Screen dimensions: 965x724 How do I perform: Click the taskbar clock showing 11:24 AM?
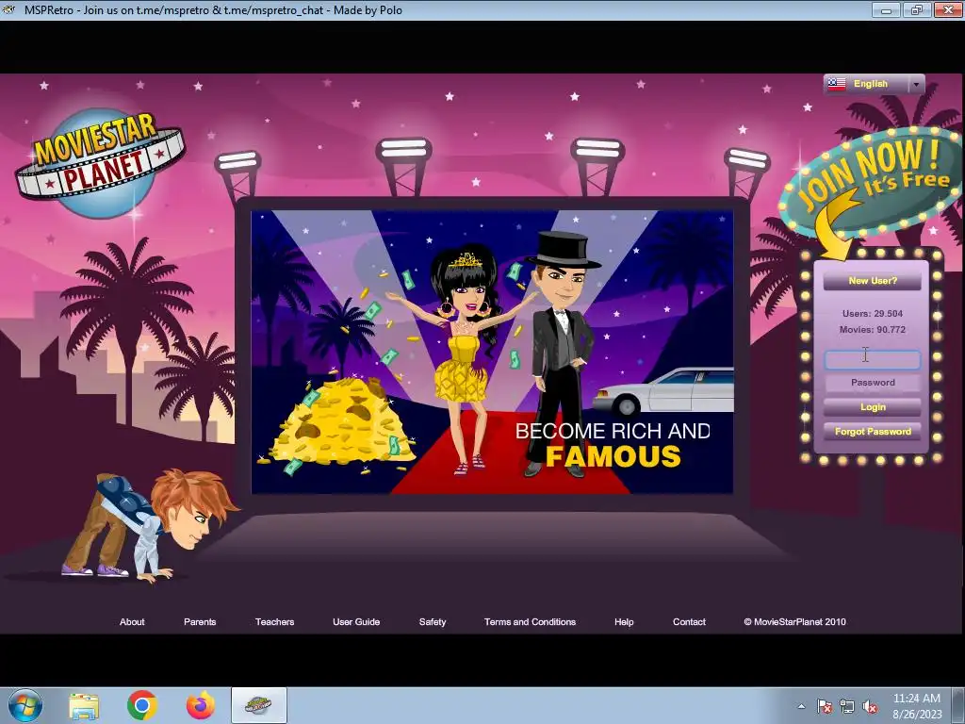point(916,705)
